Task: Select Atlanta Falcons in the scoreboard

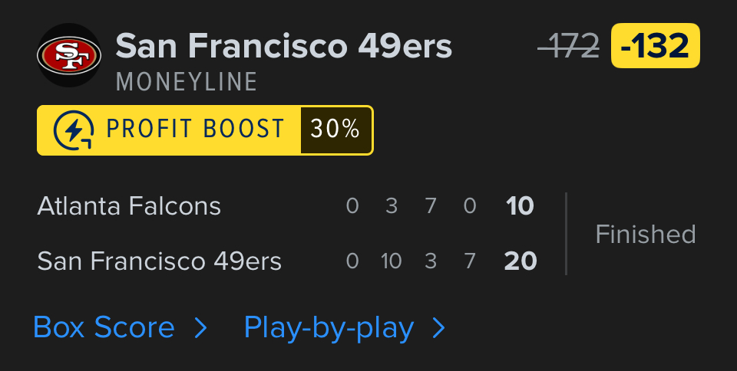Action: [129, 206]
